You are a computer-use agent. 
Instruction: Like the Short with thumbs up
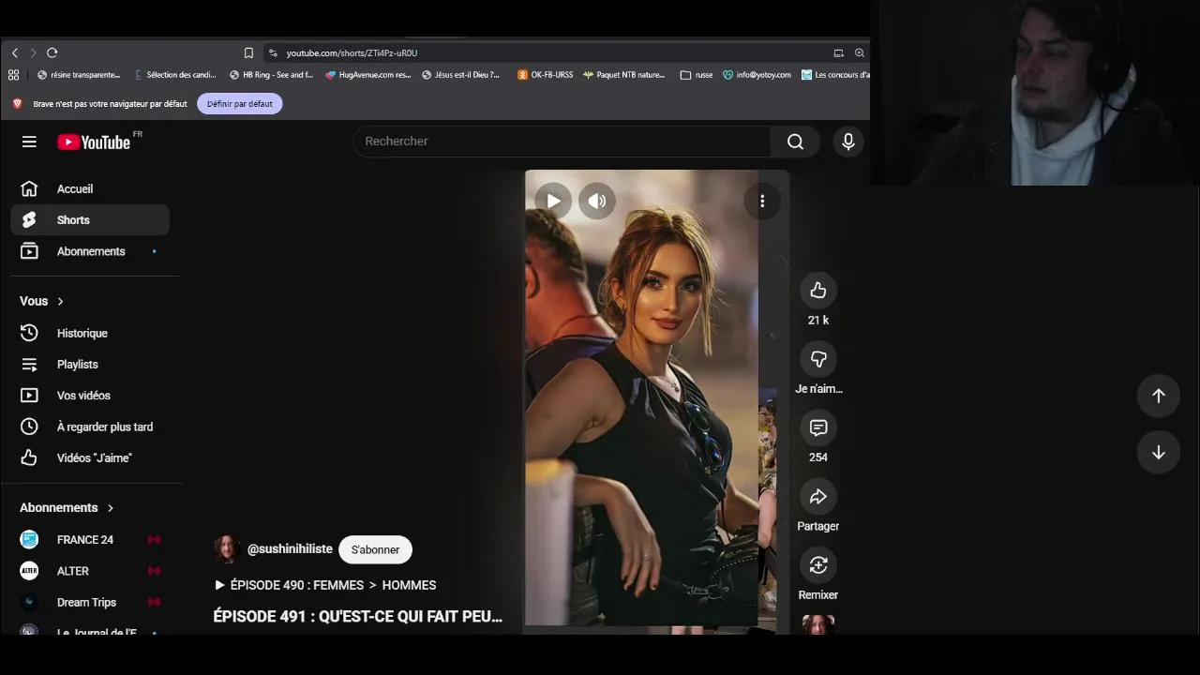[818, 291]
